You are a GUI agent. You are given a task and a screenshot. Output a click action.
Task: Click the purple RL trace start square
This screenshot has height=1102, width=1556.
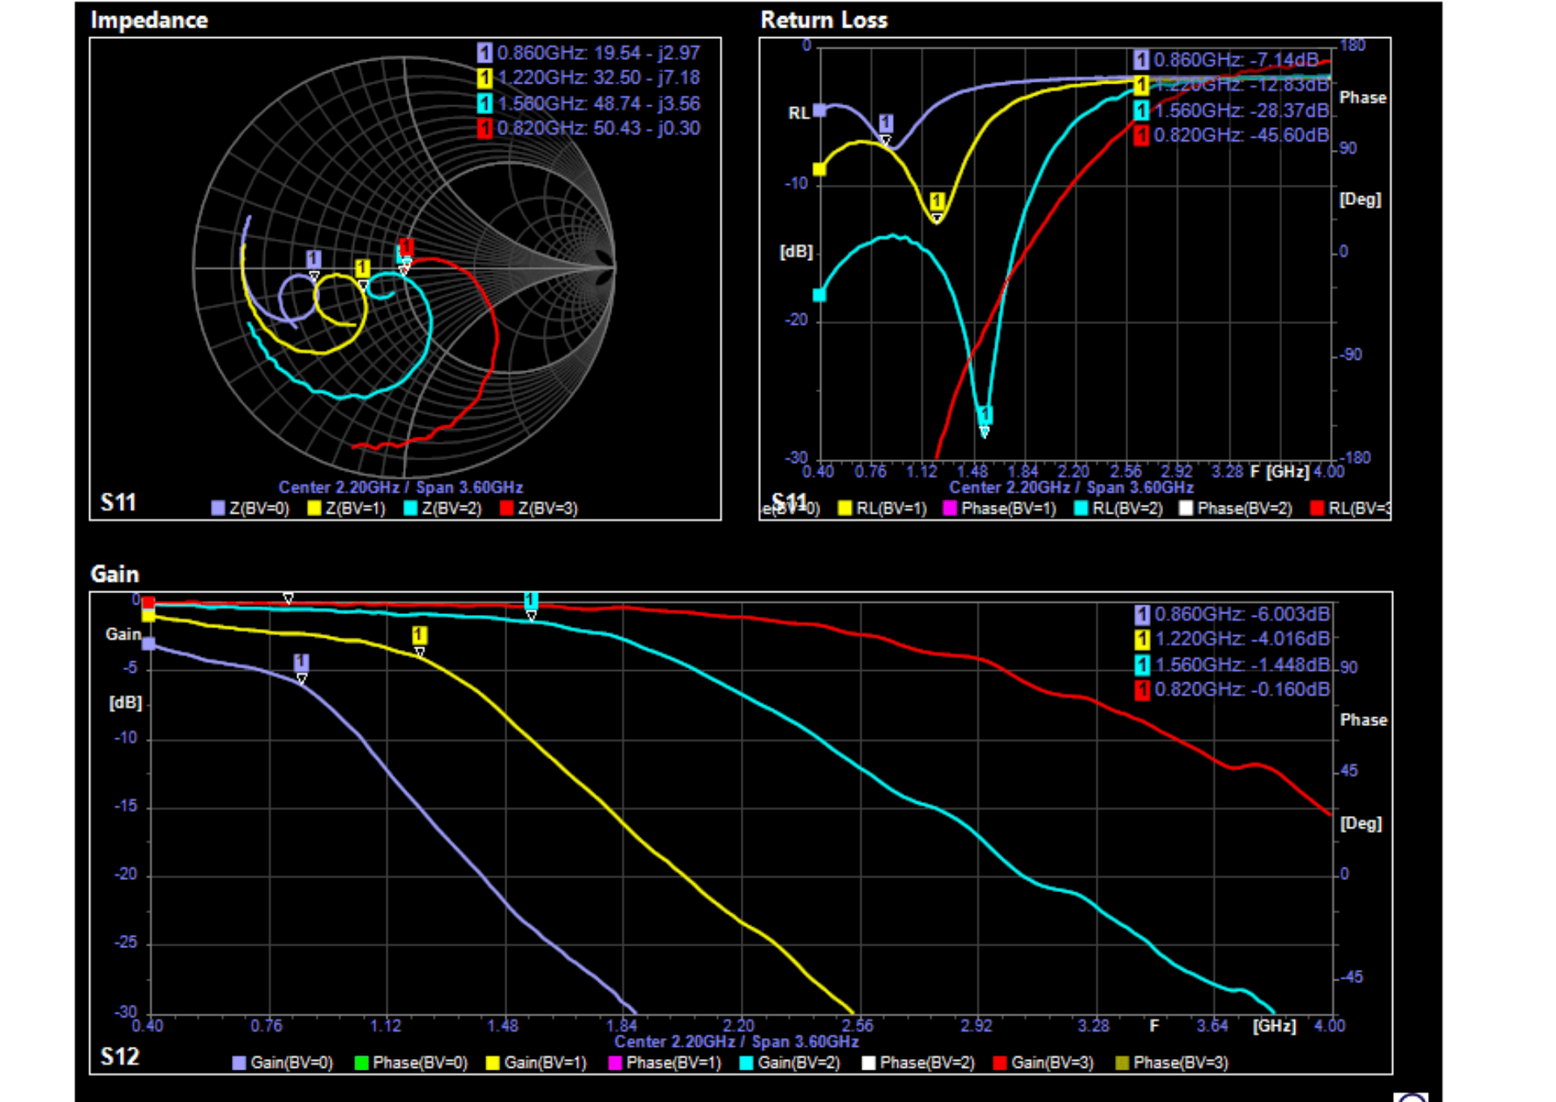[820, 109]
